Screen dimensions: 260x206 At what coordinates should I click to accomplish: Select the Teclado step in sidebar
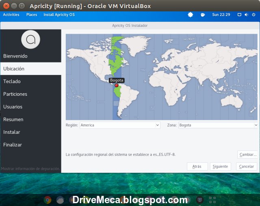(x=31, y=82)
